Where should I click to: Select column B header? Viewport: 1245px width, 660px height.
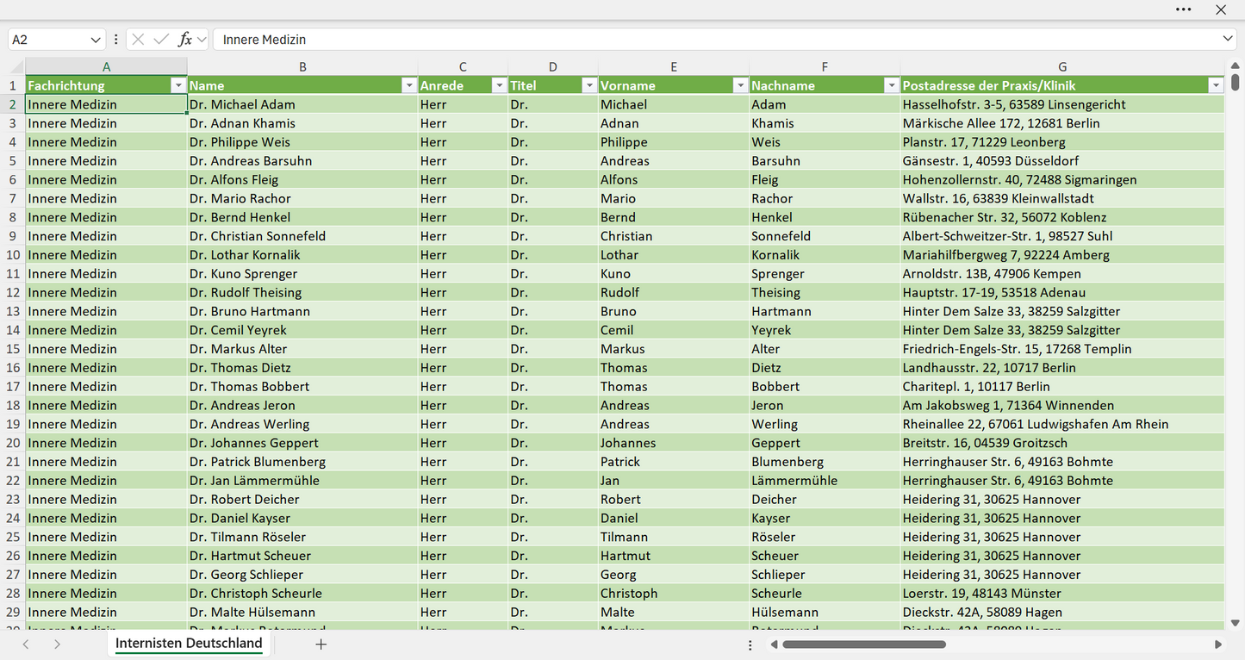pyautogui.click(x=302, y=66)
